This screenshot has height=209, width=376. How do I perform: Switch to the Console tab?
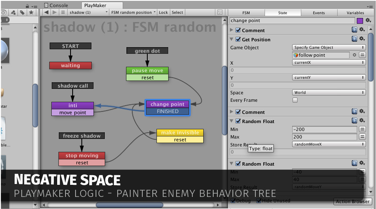click(x=59, y=5)
